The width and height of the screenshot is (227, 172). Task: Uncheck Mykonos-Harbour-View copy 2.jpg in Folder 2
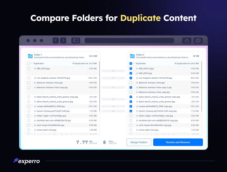[x=131, y=88]
